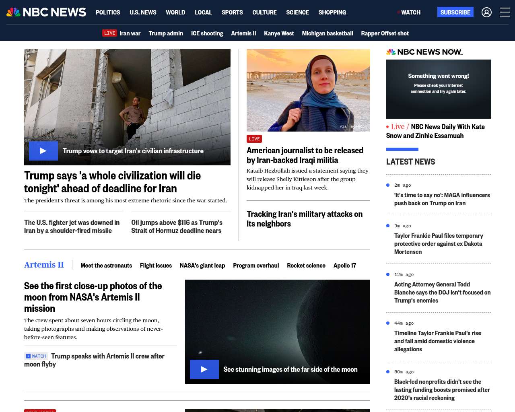Select the Rocket science tab
This screenshot has height=412, width=515.
[306, 266]
